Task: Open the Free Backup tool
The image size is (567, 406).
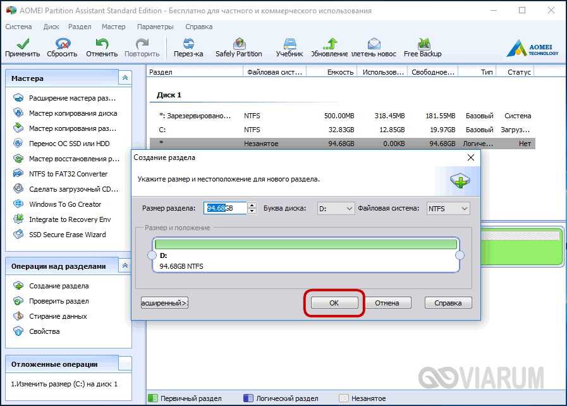Action: pyautogui.click(x=422, y=47)
